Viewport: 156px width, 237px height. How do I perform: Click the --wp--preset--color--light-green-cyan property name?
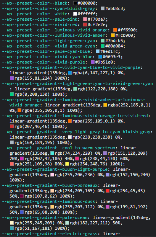click(x=48, y=41)
